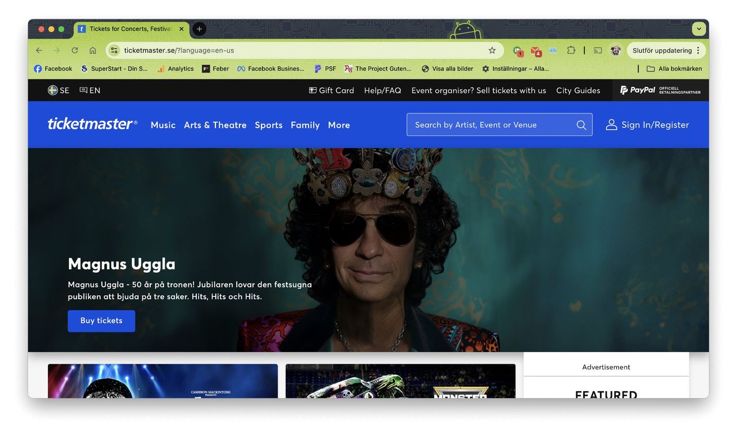
Task: Click the Search by Artist input field
Action: pyautogui.click(x=489, y=124)
